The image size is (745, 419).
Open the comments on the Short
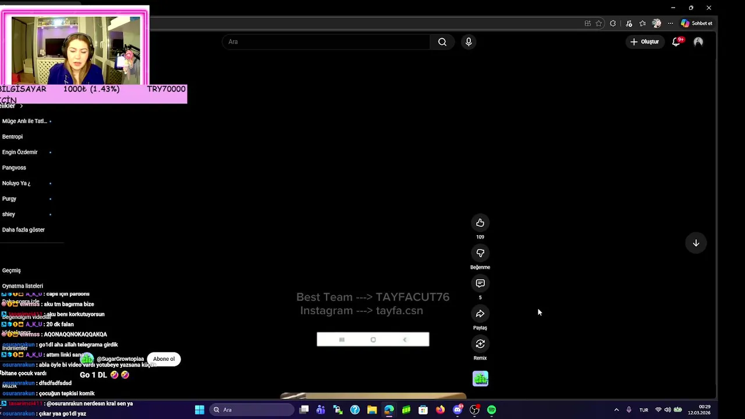[480, 283]
